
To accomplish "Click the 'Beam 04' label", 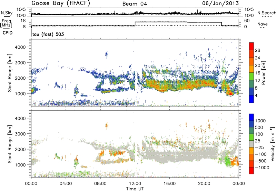I will [135, 4].
